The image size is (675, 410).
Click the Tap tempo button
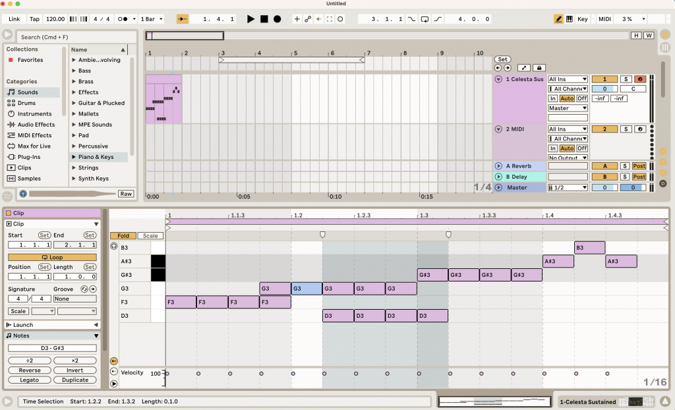[34, 19]
